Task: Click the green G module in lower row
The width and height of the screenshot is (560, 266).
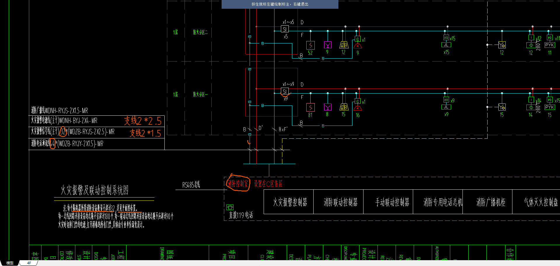Action: [358, 101]
